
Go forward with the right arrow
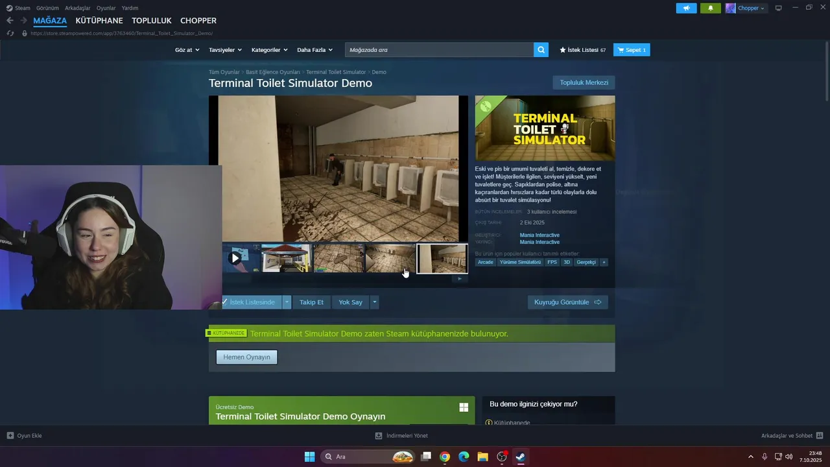(x=23, y=21)
